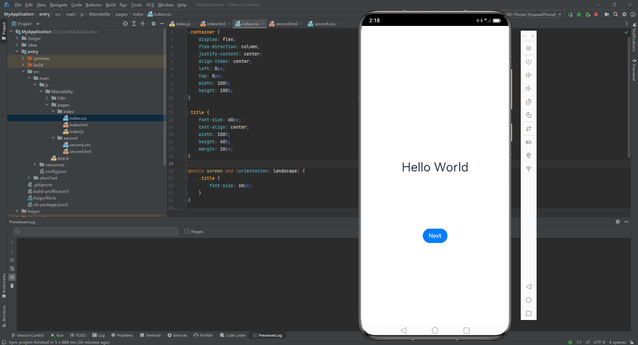The width and height of the screenshot is (638, 345).
Task: Click the Next button in phone preview
Action: (435, 236)
